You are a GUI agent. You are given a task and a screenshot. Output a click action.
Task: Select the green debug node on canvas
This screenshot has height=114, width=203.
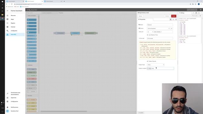(90, 33)
